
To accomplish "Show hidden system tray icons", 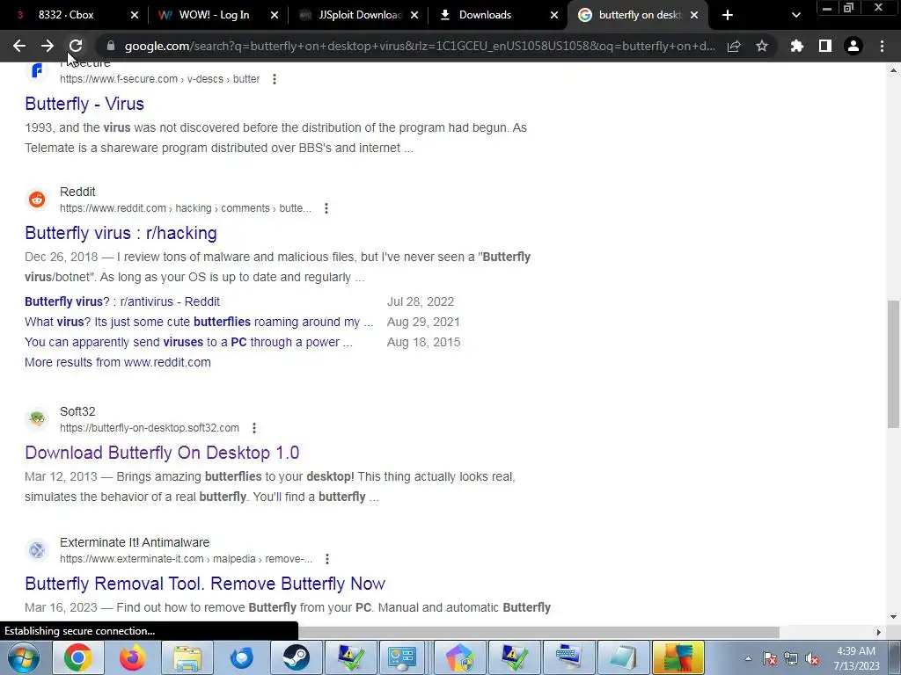I will 748,658.
